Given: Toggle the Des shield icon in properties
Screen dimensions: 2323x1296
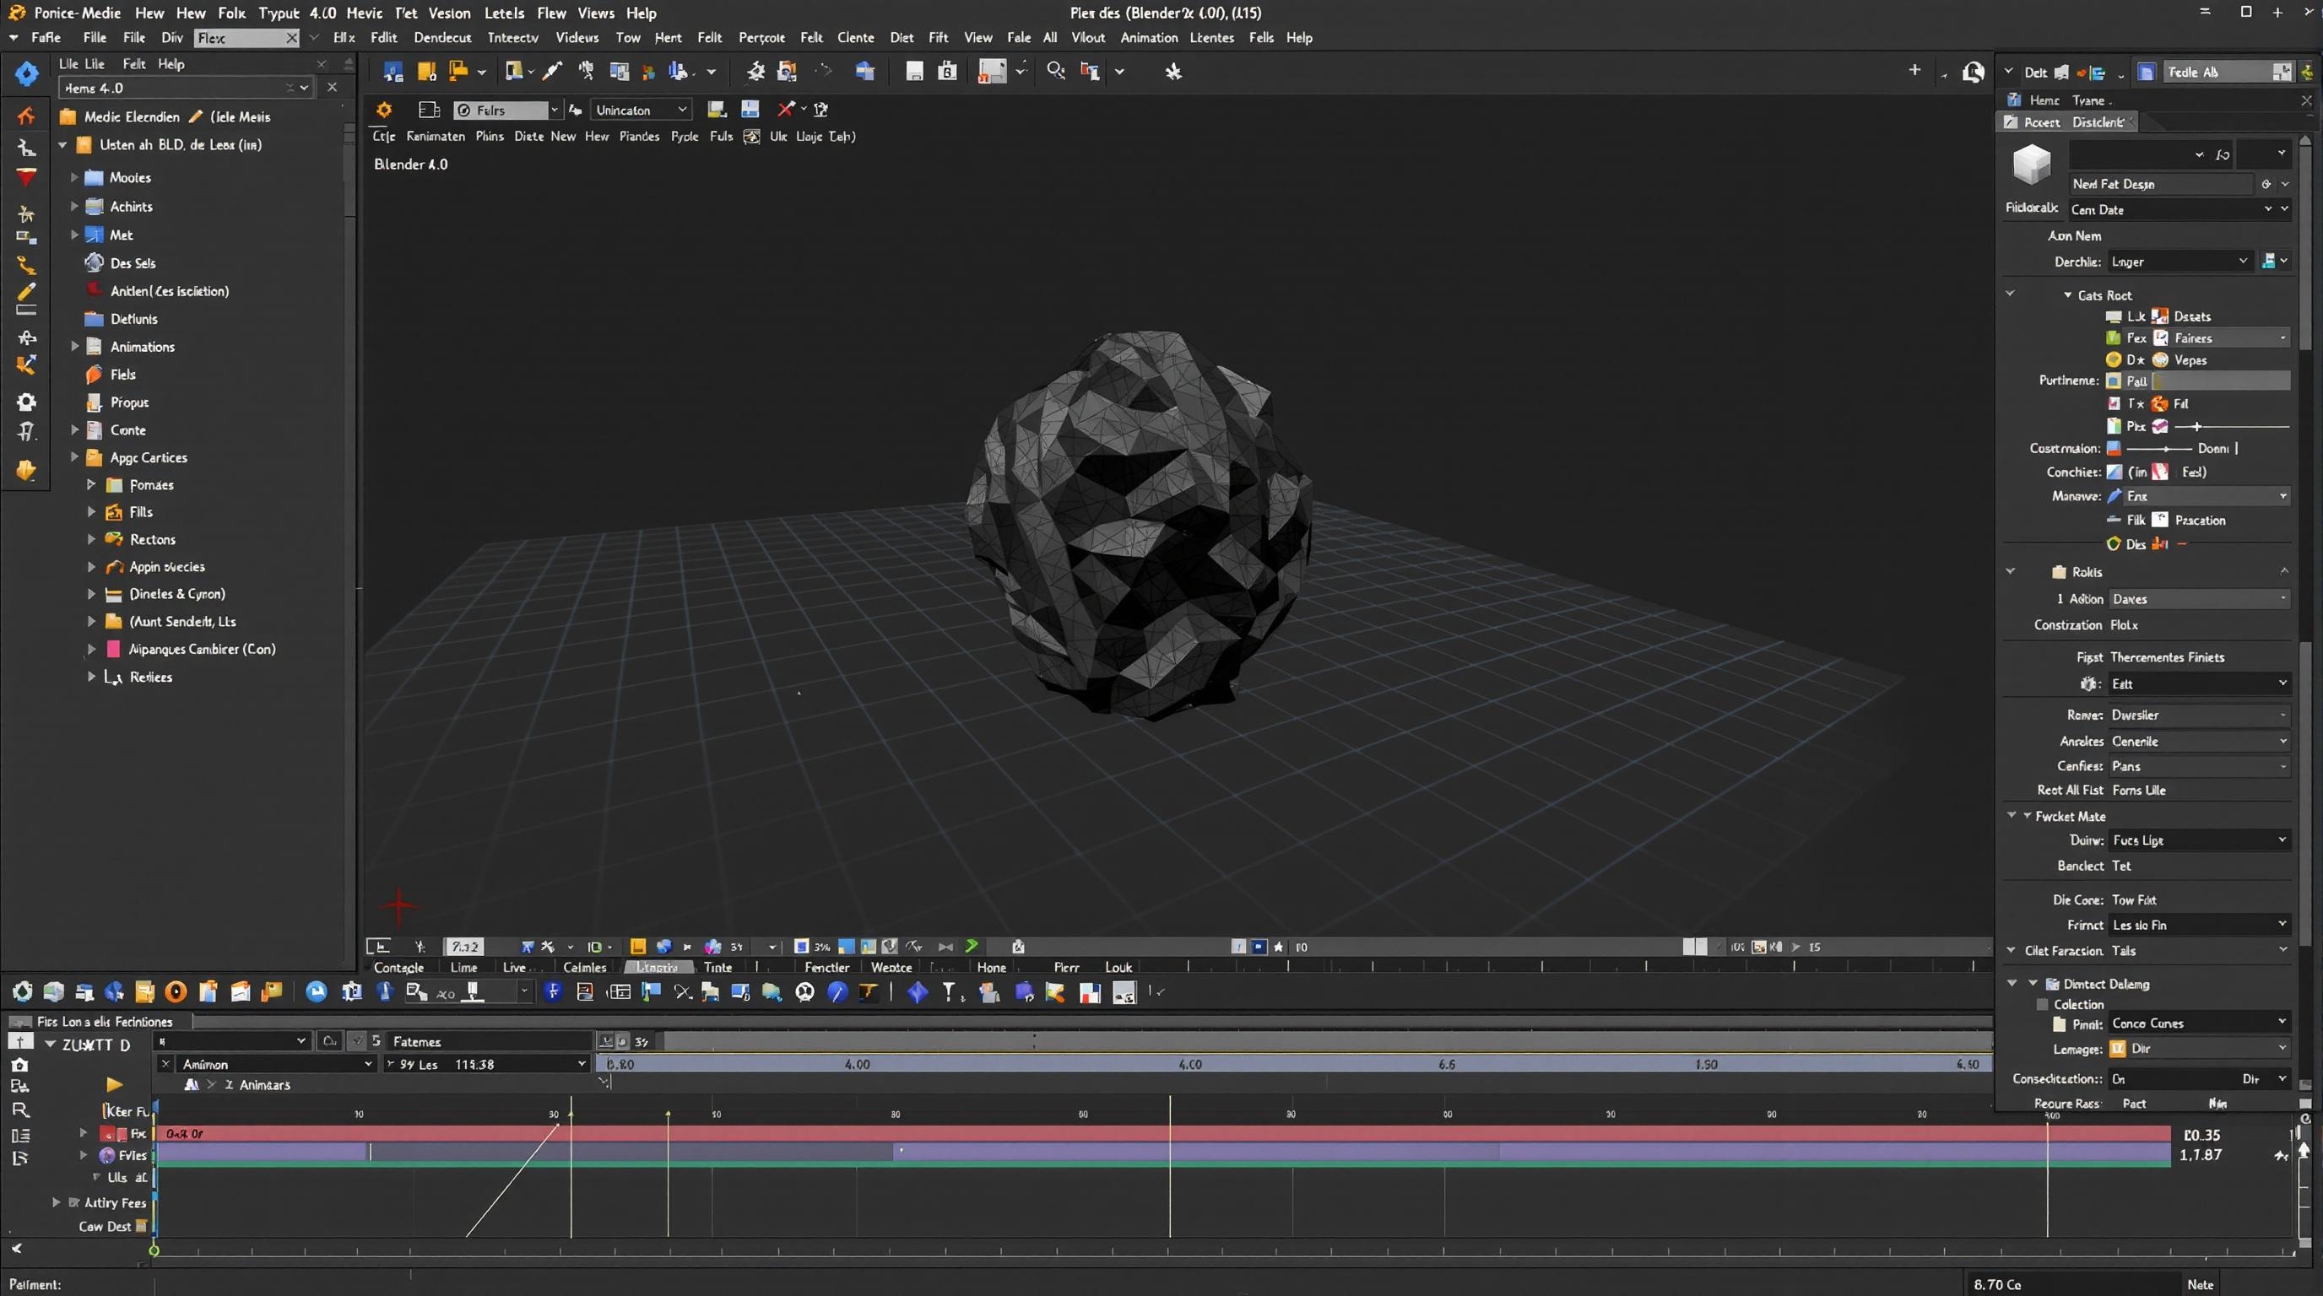Looking at the screenshot, I should pyautogui.click(x=2113, y=543).
